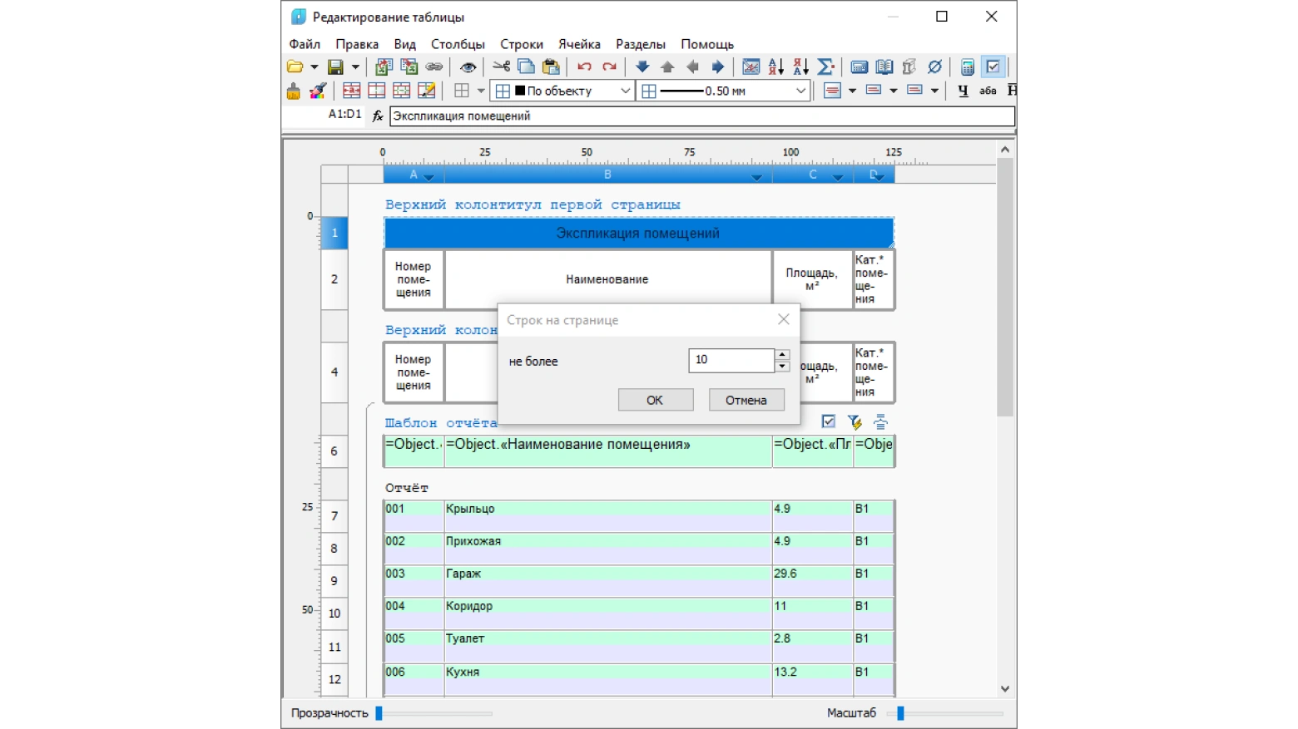Expand the Open file dropdown arrow

tap(314, 66)
